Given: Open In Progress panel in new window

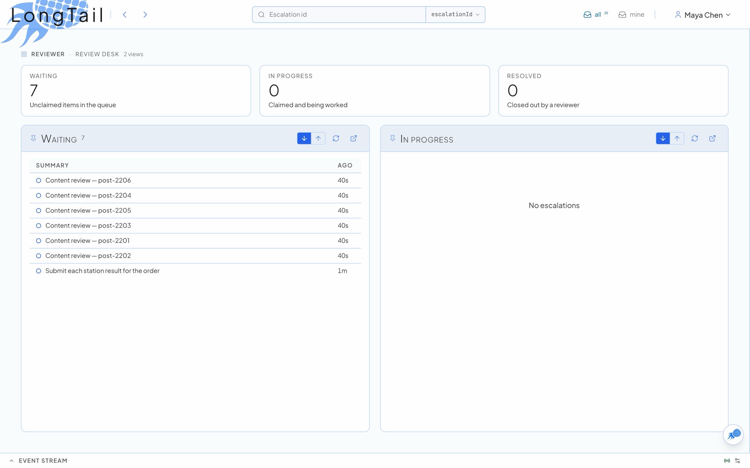Looking at the screenshot, I should coord(712,139).
